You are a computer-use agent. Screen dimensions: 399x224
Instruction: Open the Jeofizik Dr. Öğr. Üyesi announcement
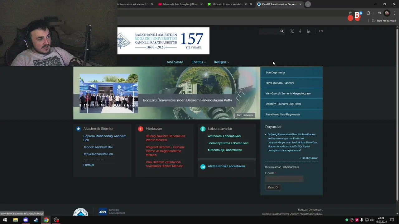tap(292, 142)
